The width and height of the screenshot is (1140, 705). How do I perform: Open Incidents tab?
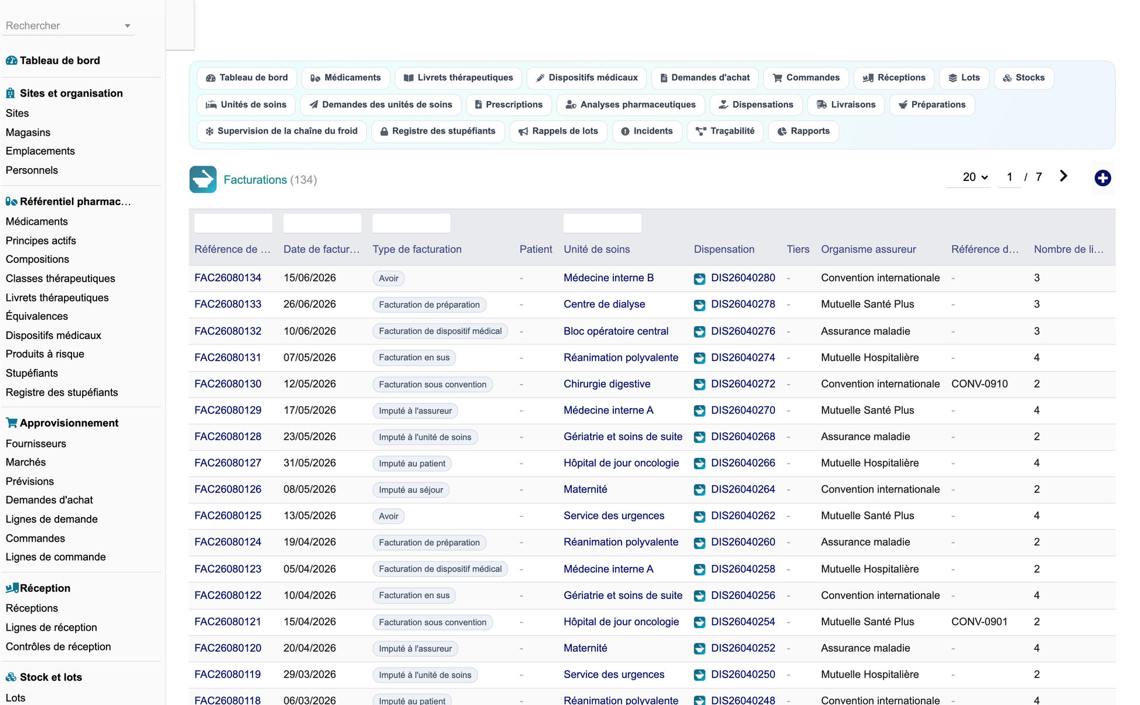647,131
